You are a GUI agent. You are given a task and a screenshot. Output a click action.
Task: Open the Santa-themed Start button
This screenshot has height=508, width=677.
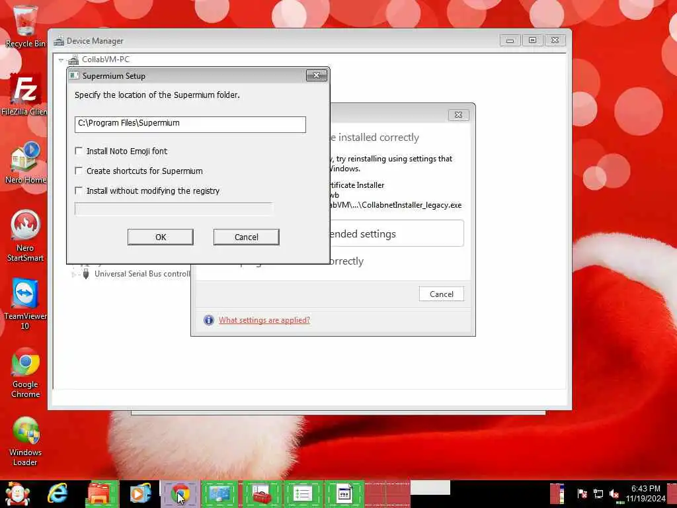[x=17, y=494]
